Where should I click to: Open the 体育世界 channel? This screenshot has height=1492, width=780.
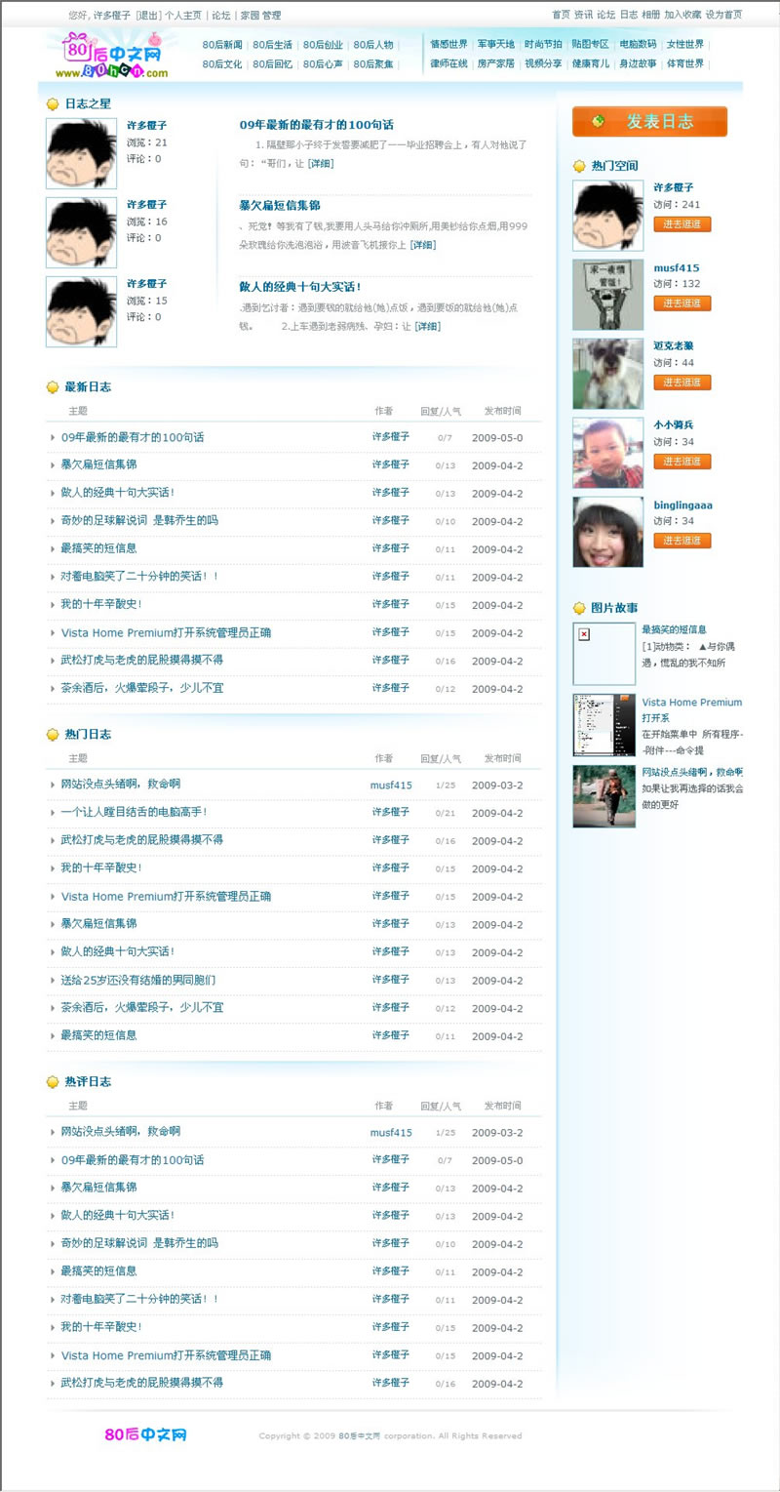[684, 64]
